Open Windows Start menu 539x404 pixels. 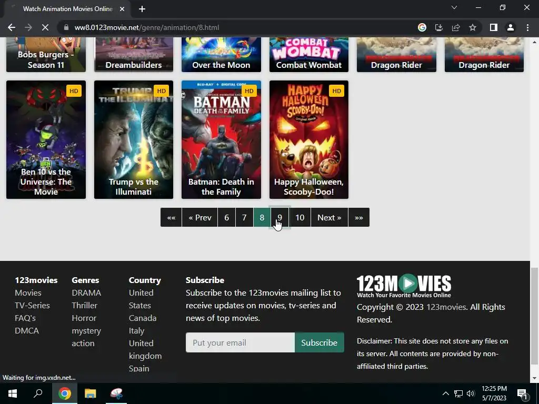point(13,393)
